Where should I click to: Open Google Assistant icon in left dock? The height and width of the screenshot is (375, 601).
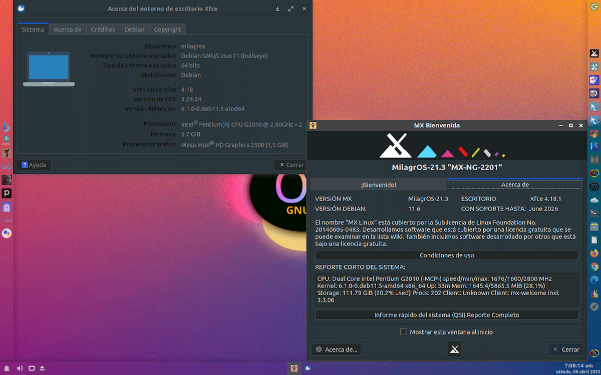pyautogui.click(x=7, y=233)
